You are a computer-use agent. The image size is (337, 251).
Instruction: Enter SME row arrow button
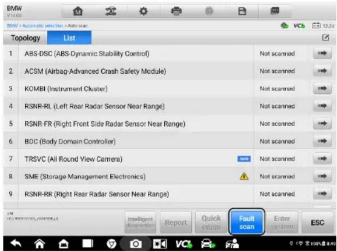point(322,176)
